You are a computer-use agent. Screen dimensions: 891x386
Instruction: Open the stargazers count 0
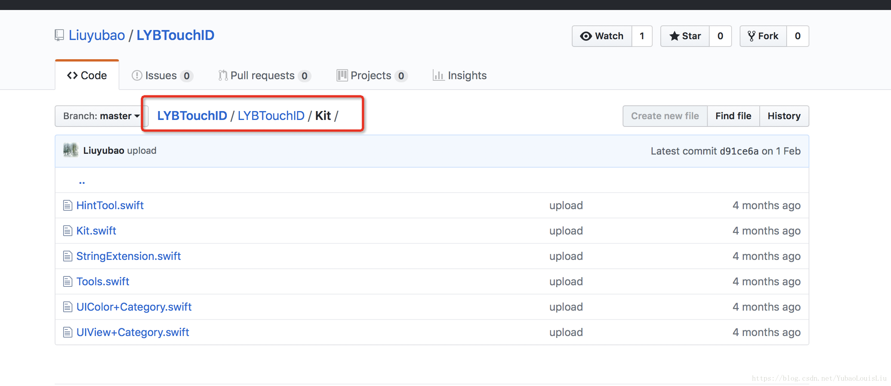720,36
